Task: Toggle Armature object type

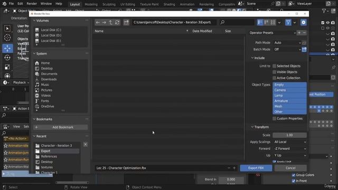Action: click(x=289, y=101)
